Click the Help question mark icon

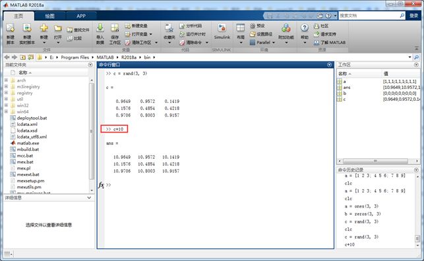(x=305, y=28)
